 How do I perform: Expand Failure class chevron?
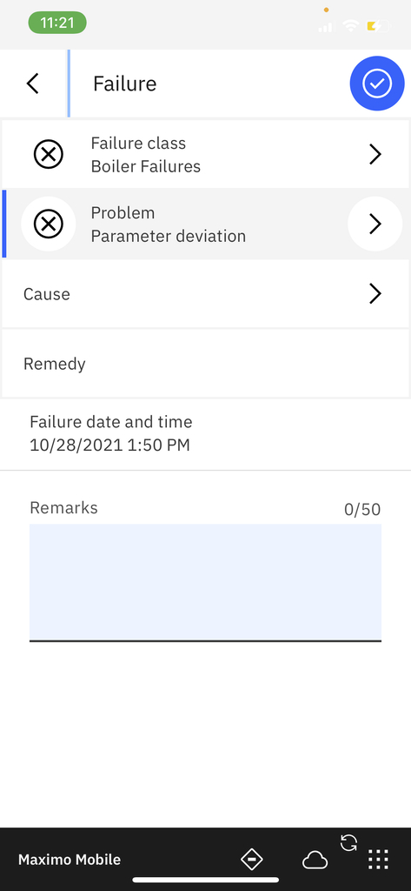pyautogui.click(x=375, y=155)
